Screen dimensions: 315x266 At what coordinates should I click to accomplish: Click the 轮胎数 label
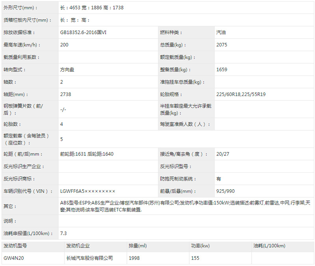click(x=12, y=124)
